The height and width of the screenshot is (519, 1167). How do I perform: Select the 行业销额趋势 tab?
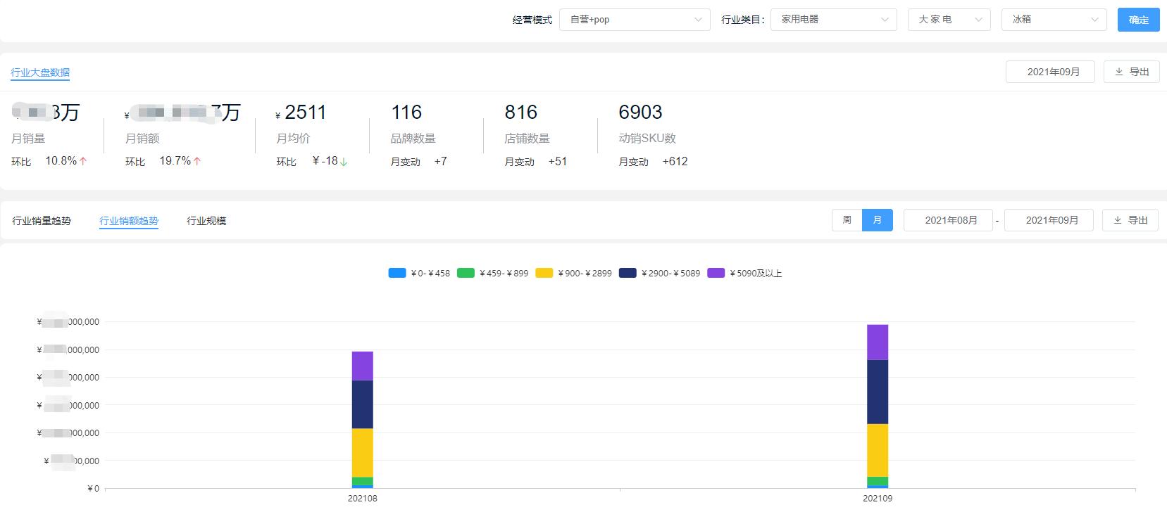click(129, 221)
